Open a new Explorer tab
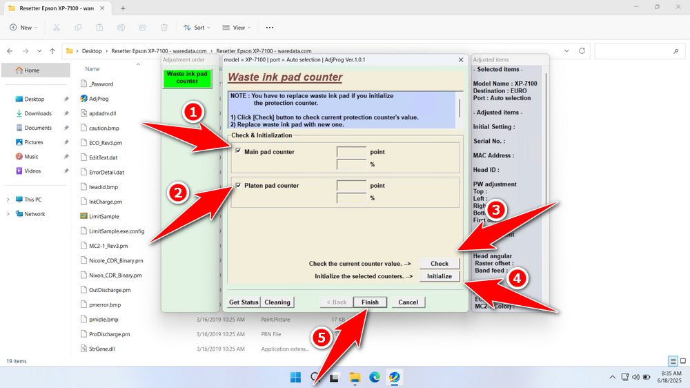 pyautogui.click(x=123, y=8)
